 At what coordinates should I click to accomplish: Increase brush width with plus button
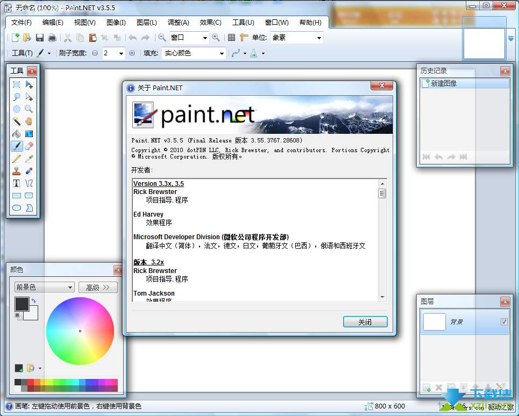[x=132, y=53]
